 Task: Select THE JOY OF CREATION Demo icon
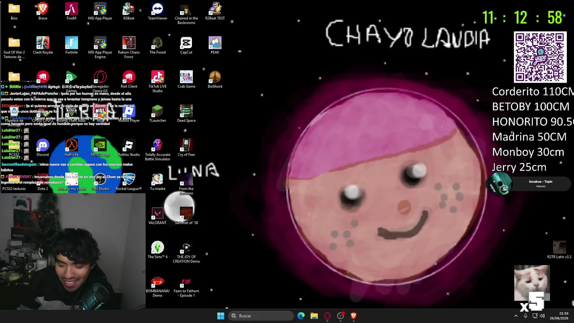pyautogui.click(x=186, y=252)
